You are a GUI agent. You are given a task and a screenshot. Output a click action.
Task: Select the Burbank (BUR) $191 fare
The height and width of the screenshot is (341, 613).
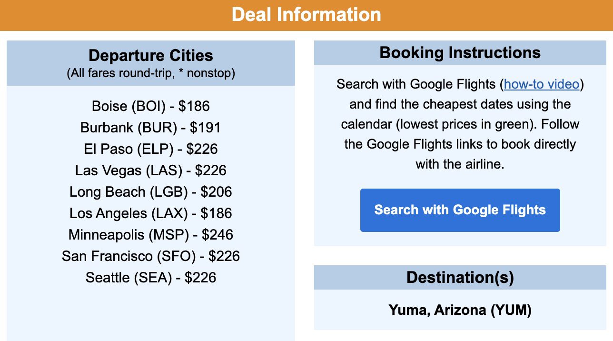[x=150, y=127]
